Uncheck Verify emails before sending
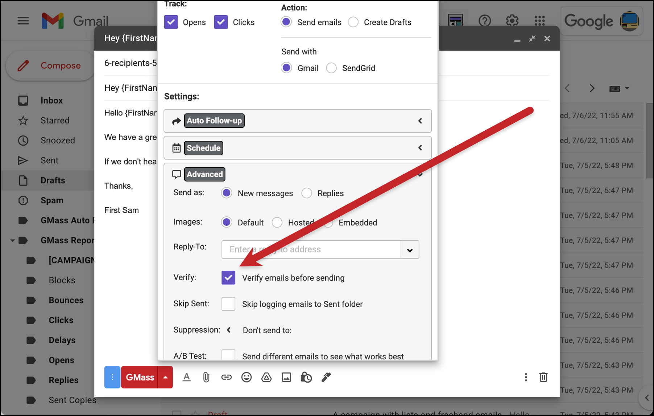 click(x=228, y=278)
